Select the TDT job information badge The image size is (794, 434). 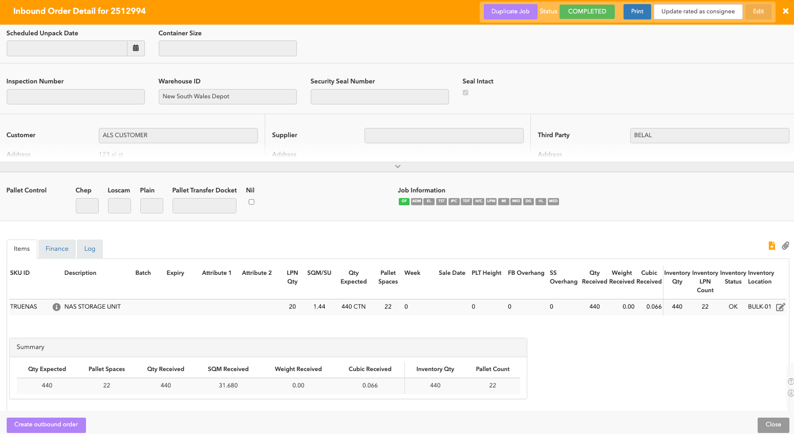click(466, 201)
